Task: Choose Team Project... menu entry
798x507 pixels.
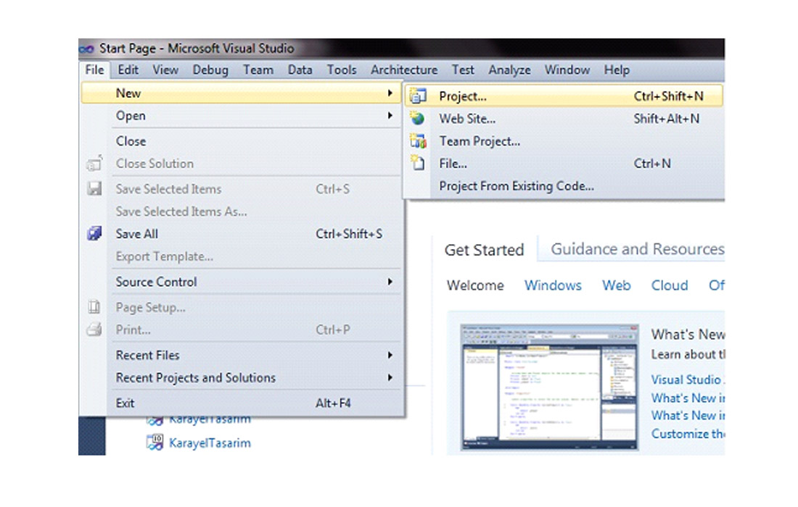Action: pyautogui.click(x=564, y=141)
